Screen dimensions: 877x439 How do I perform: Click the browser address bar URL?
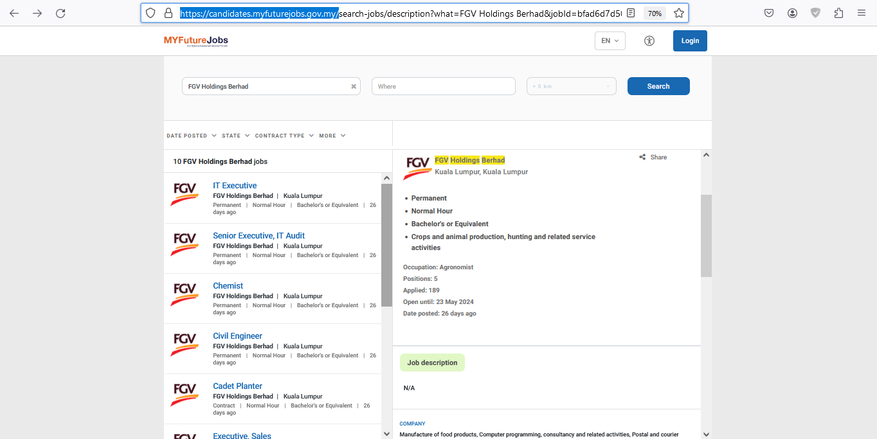400,13
